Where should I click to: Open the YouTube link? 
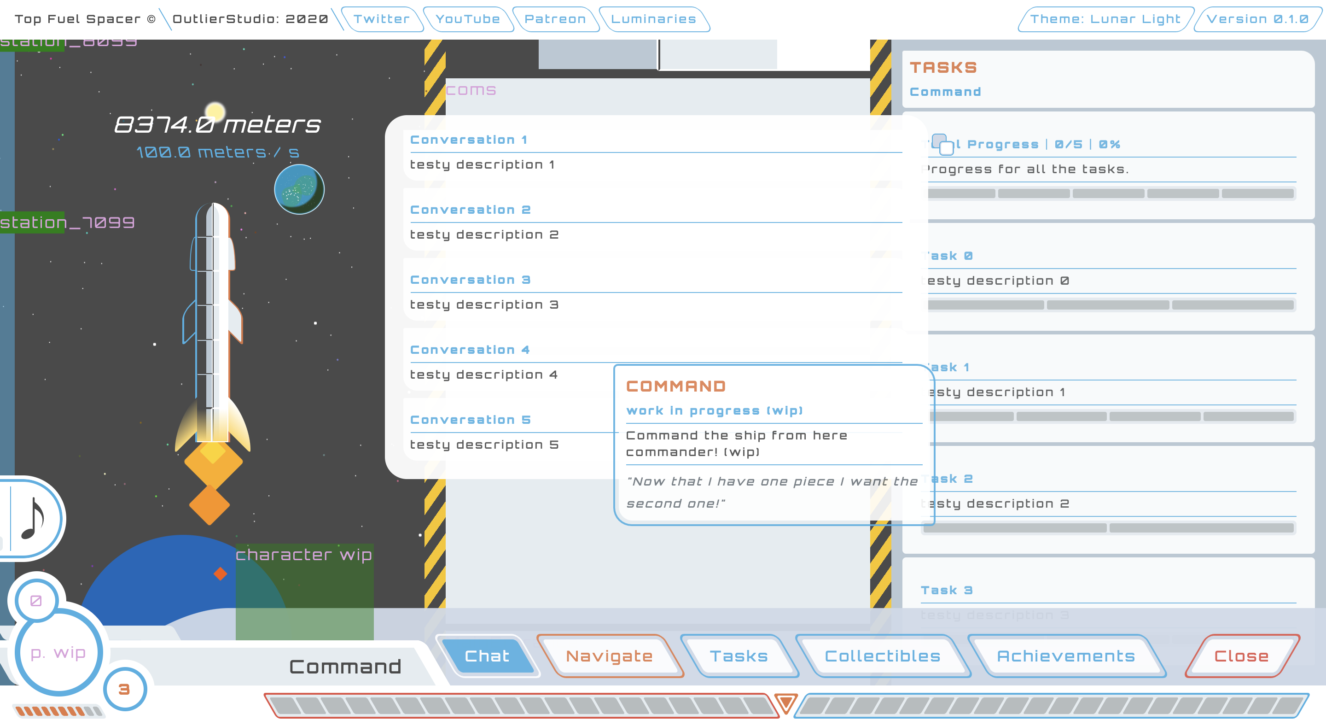tap(467, 19)
